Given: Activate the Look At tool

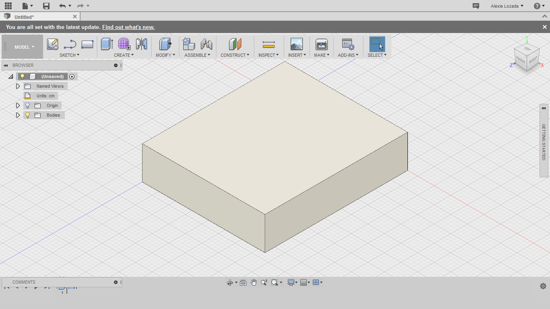Looking at the screenshot, I should click(x=243, y=282).
